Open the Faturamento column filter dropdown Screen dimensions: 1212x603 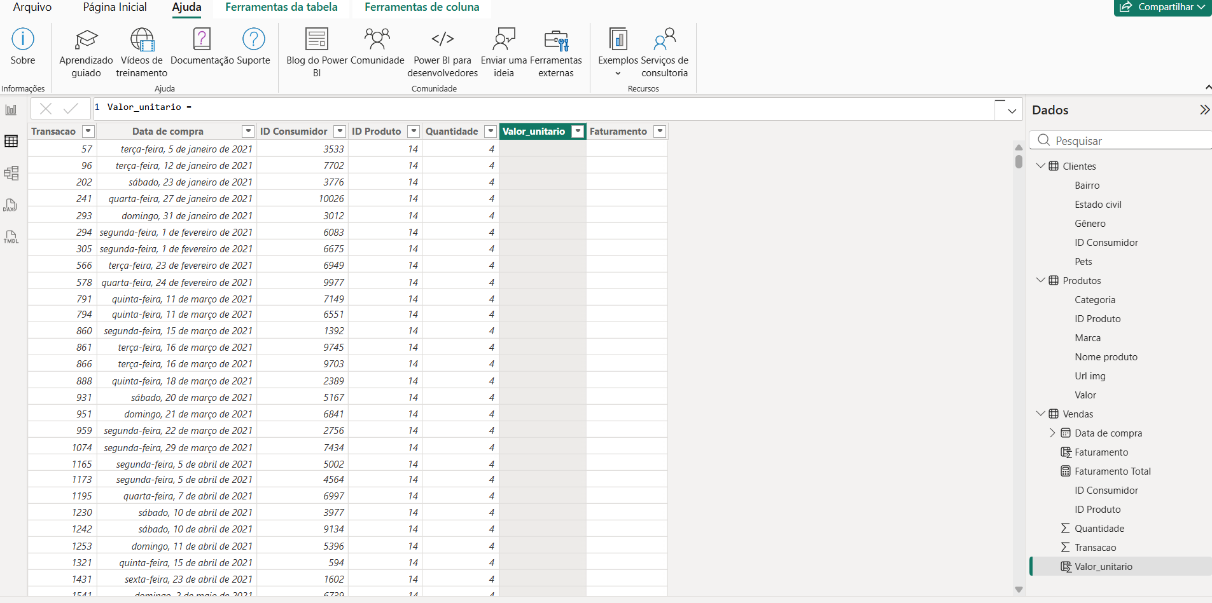click(660, 132)
